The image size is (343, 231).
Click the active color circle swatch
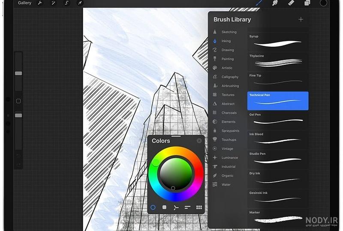[x=323, y=3]
